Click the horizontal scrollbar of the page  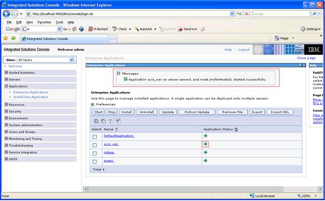pyautogui.click(x=185, y=189)
